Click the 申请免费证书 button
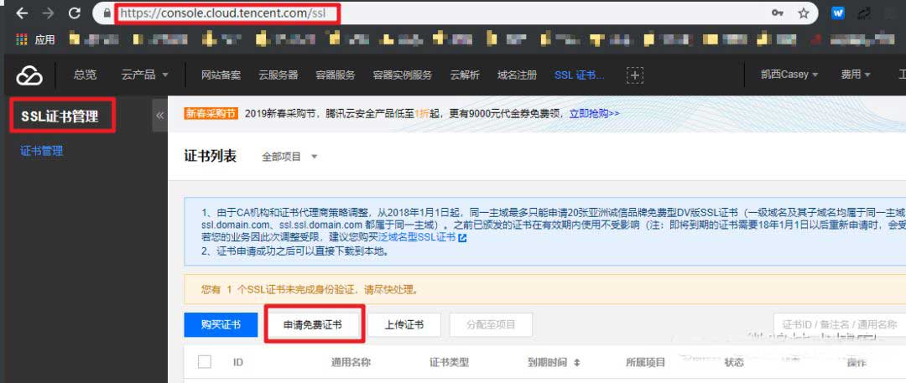906x383 pixels. coord(313,325)
